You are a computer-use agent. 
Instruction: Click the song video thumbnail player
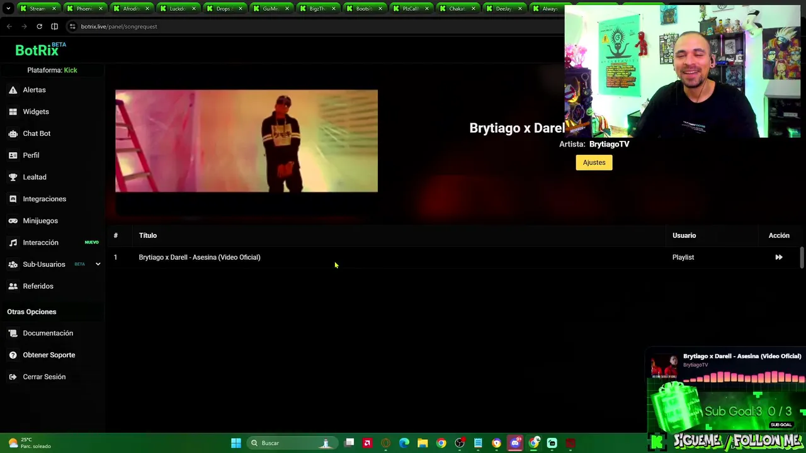[246, 141]
